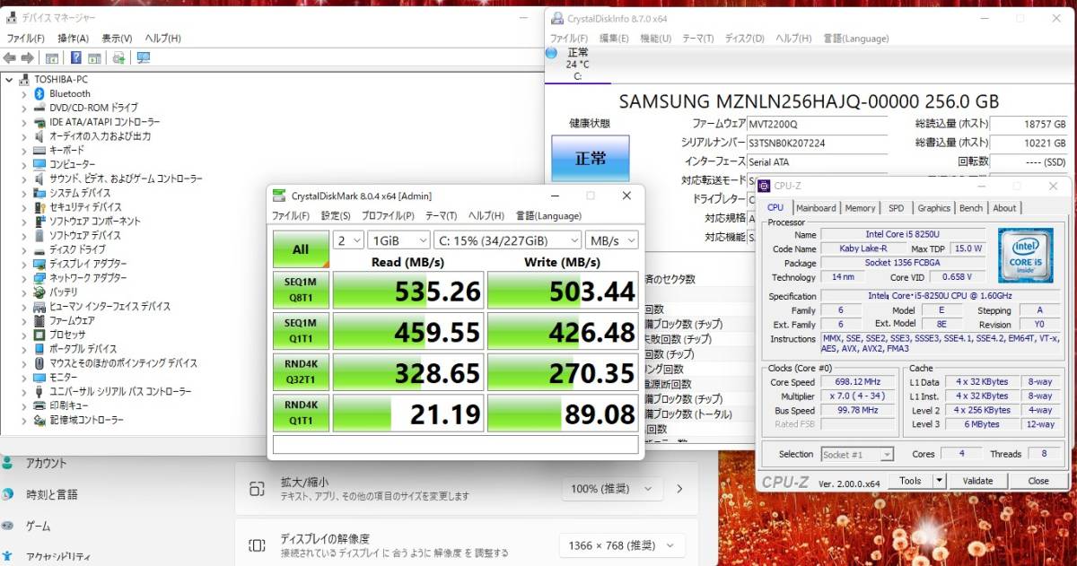This screenshot has width=1077, height=566.
Task: Expand the ネットワーク アダプター node
Action: pyautogui.click(x=23, y=278)
